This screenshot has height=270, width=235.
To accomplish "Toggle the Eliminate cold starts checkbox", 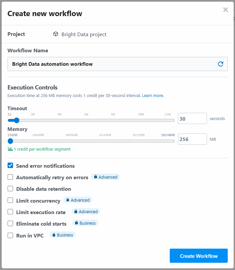I will (x=10, y=224).
